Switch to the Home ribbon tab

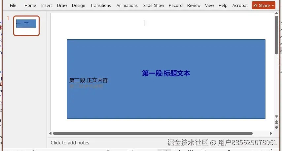click(x=30, y=5)
